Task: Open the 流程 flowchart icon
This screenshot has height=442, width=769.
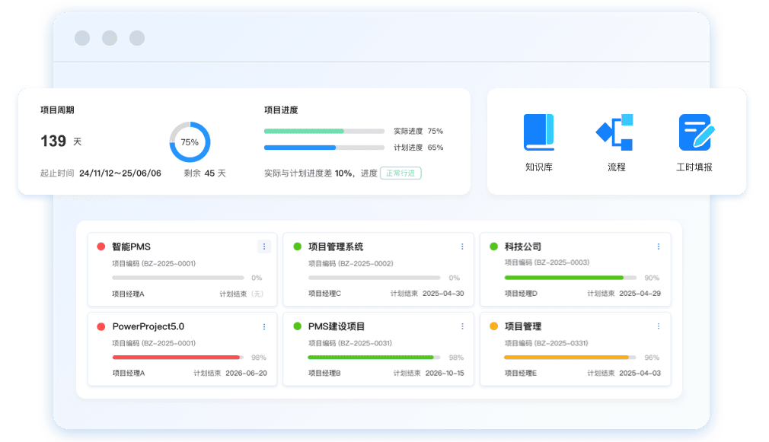Action: 614,132
